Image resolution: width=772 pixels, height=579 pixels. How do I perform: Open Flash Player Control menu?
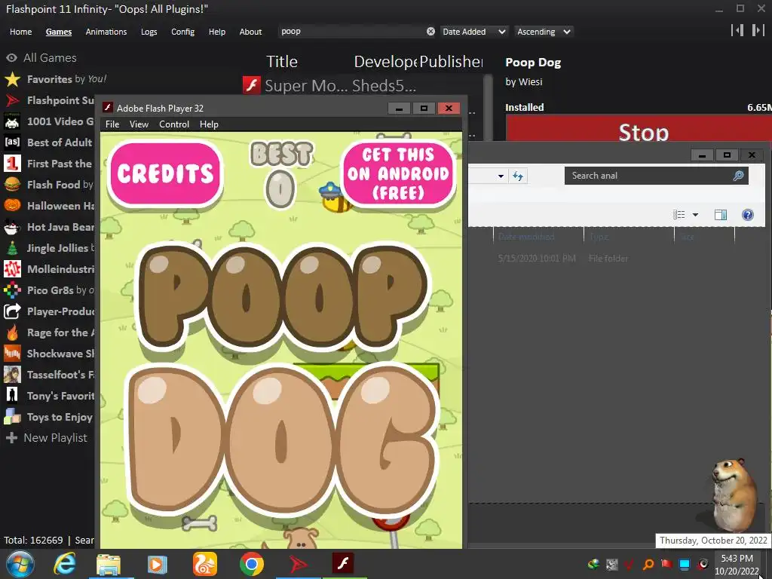(174, 124)
